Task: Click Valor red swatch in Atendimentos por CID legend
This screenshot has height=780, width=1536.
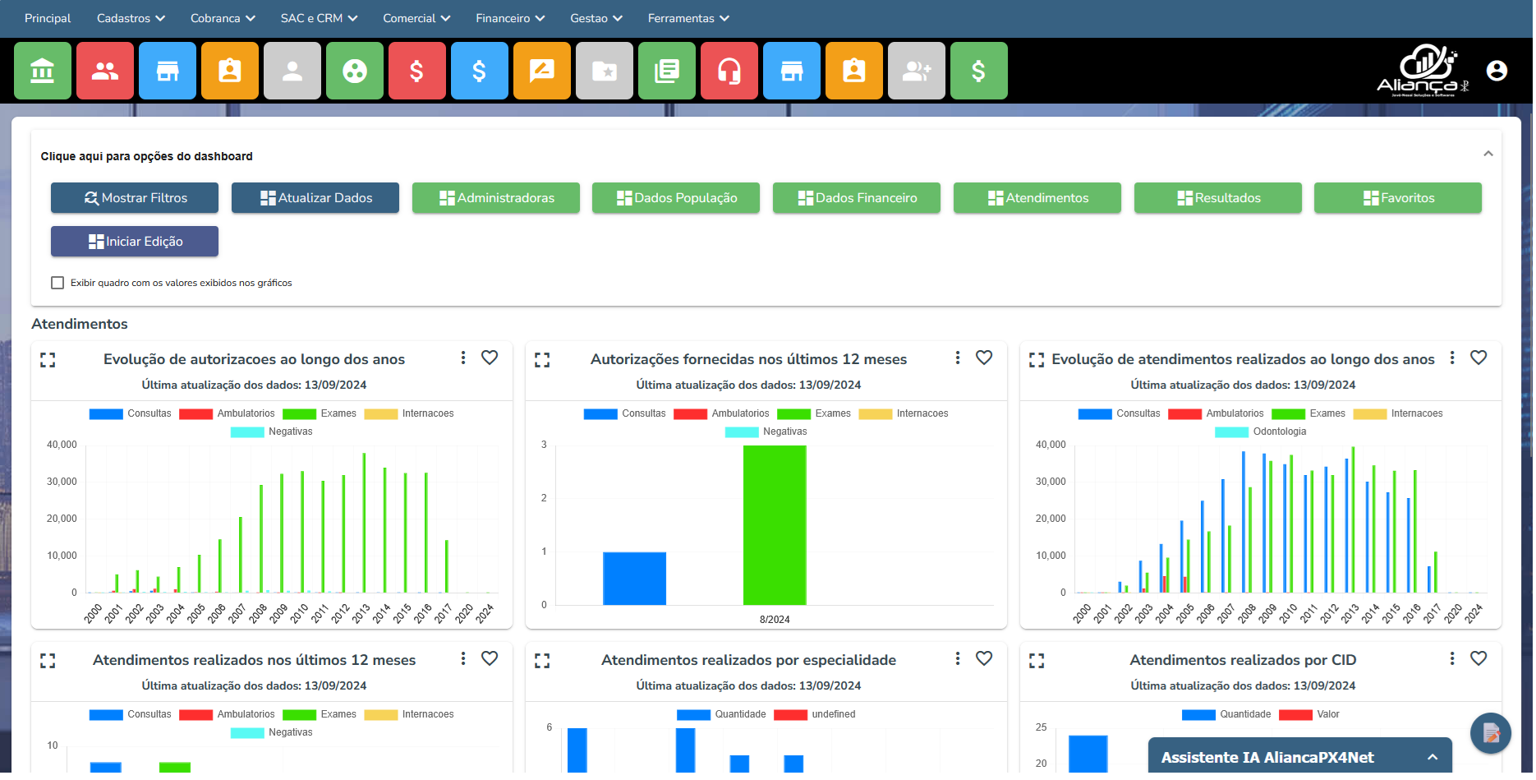Action: 1295,715
